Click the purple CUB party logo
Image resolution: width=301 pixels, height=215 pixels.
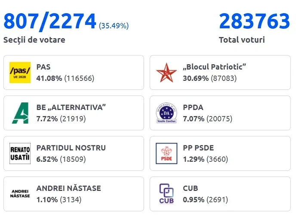click(166, 193)
